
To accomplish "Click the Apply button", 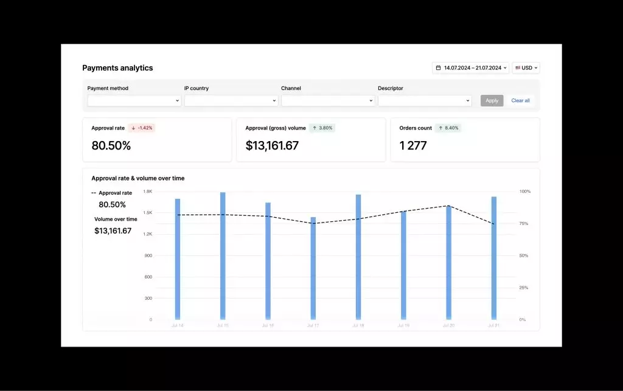I will [492, 100].
